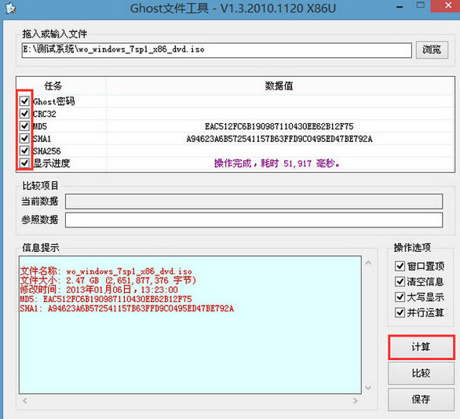Click into the 参照数据 reference field
Screen dimensions: 460x419
254,220
